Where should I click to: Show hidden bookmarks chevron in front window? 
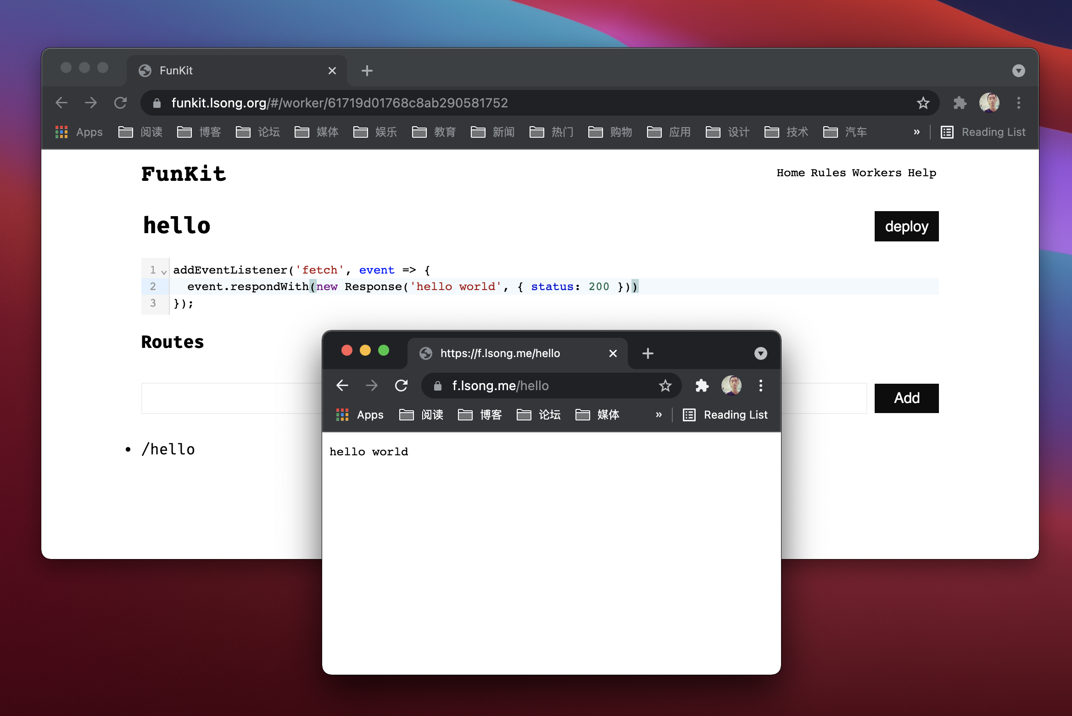[659, 415]
